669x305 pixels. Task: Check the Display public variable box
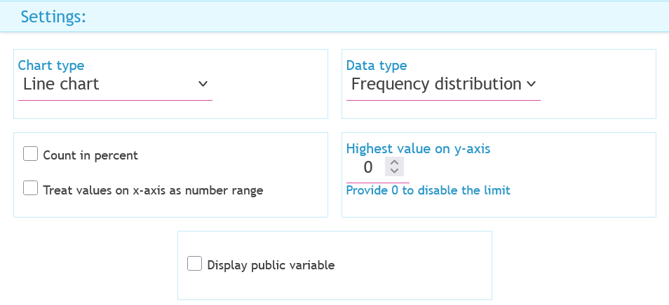pyautogui.click(x=195, y=264)
